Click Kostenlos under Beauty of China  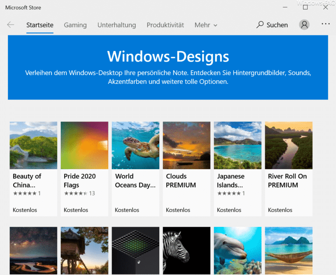click(25, 210)
